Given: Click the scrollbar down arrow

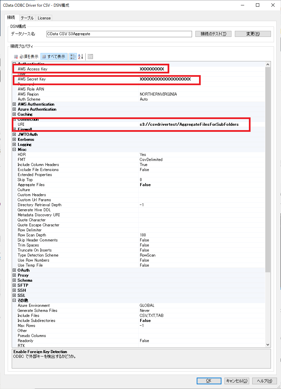Looking at the screenshot, I should pyautogui.click(x=268, y=345).
